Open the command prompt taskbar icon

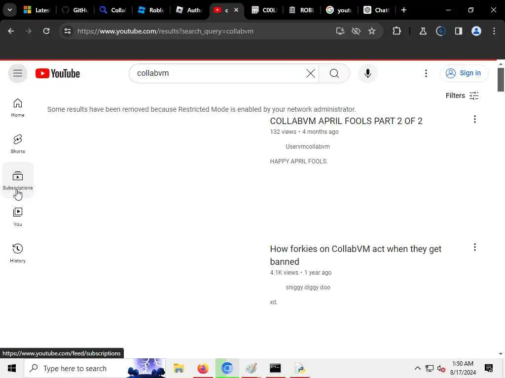(275, 368)
